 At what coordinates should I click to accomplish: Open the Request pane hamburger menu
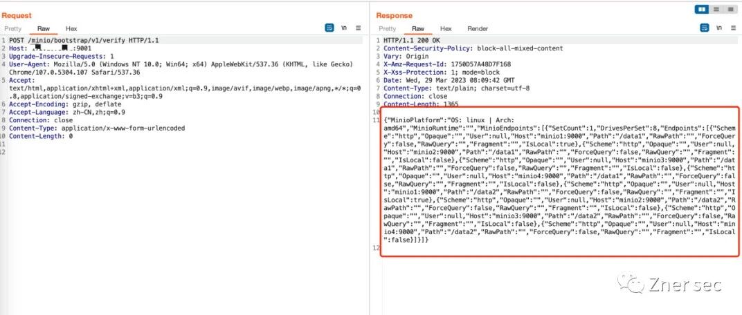(x=359, y=28)
